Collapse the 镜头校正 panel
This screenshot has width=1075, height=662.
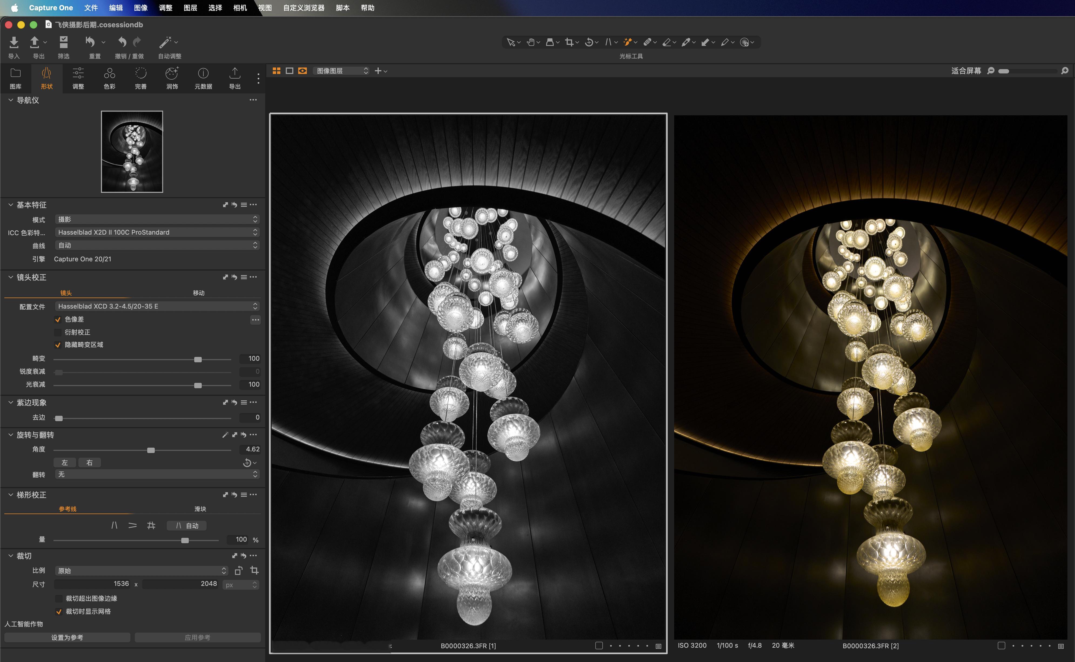[11, 277]
